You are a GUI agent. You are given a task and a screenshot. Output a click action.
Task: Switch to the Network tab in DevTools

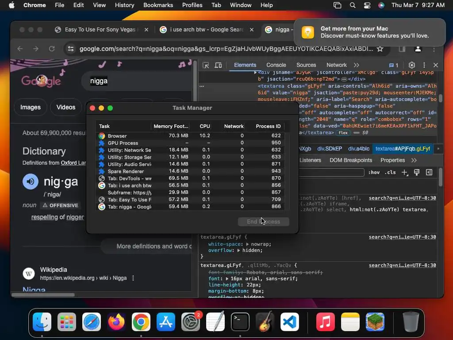[x=337, y=66]
